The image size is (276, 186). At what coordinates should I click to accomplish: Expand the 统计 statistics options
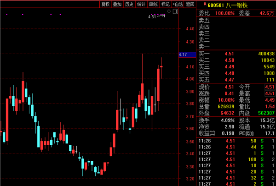click(x=141, y=4)
